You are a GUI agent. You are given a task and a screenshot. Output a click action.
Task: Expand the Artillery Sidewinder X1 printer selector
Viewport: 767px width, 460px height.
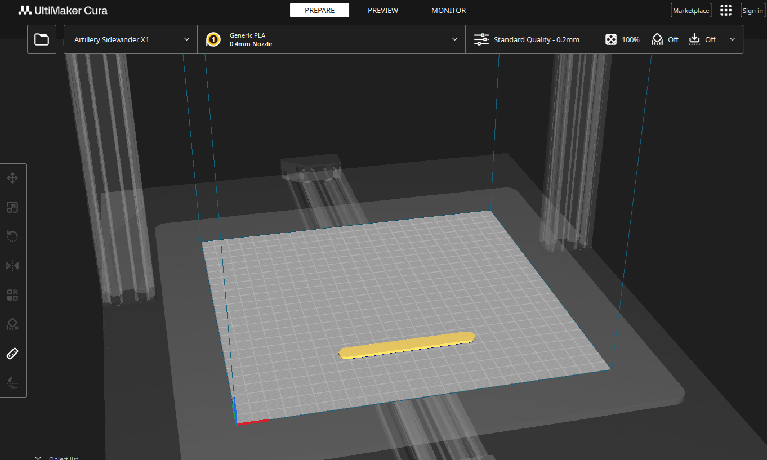coord(131,39)
